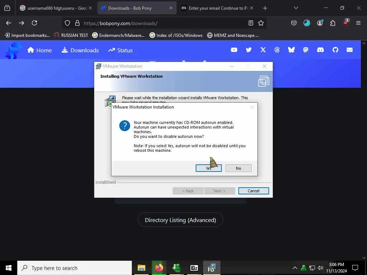The image size is (367, 275).
Task: Open the Mastodon icon link
Action: coord(306,50)
